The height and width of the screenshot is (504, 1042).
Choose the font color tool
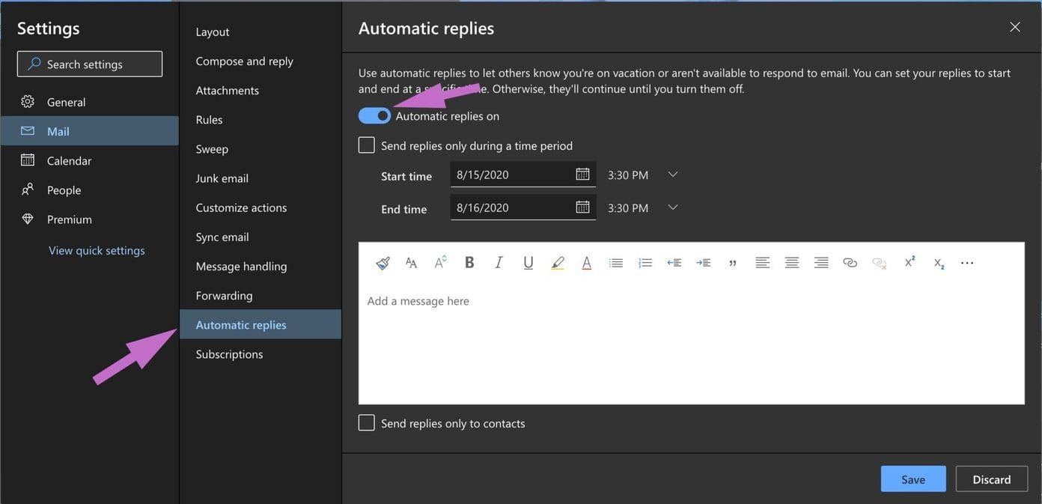pos(587,263)
